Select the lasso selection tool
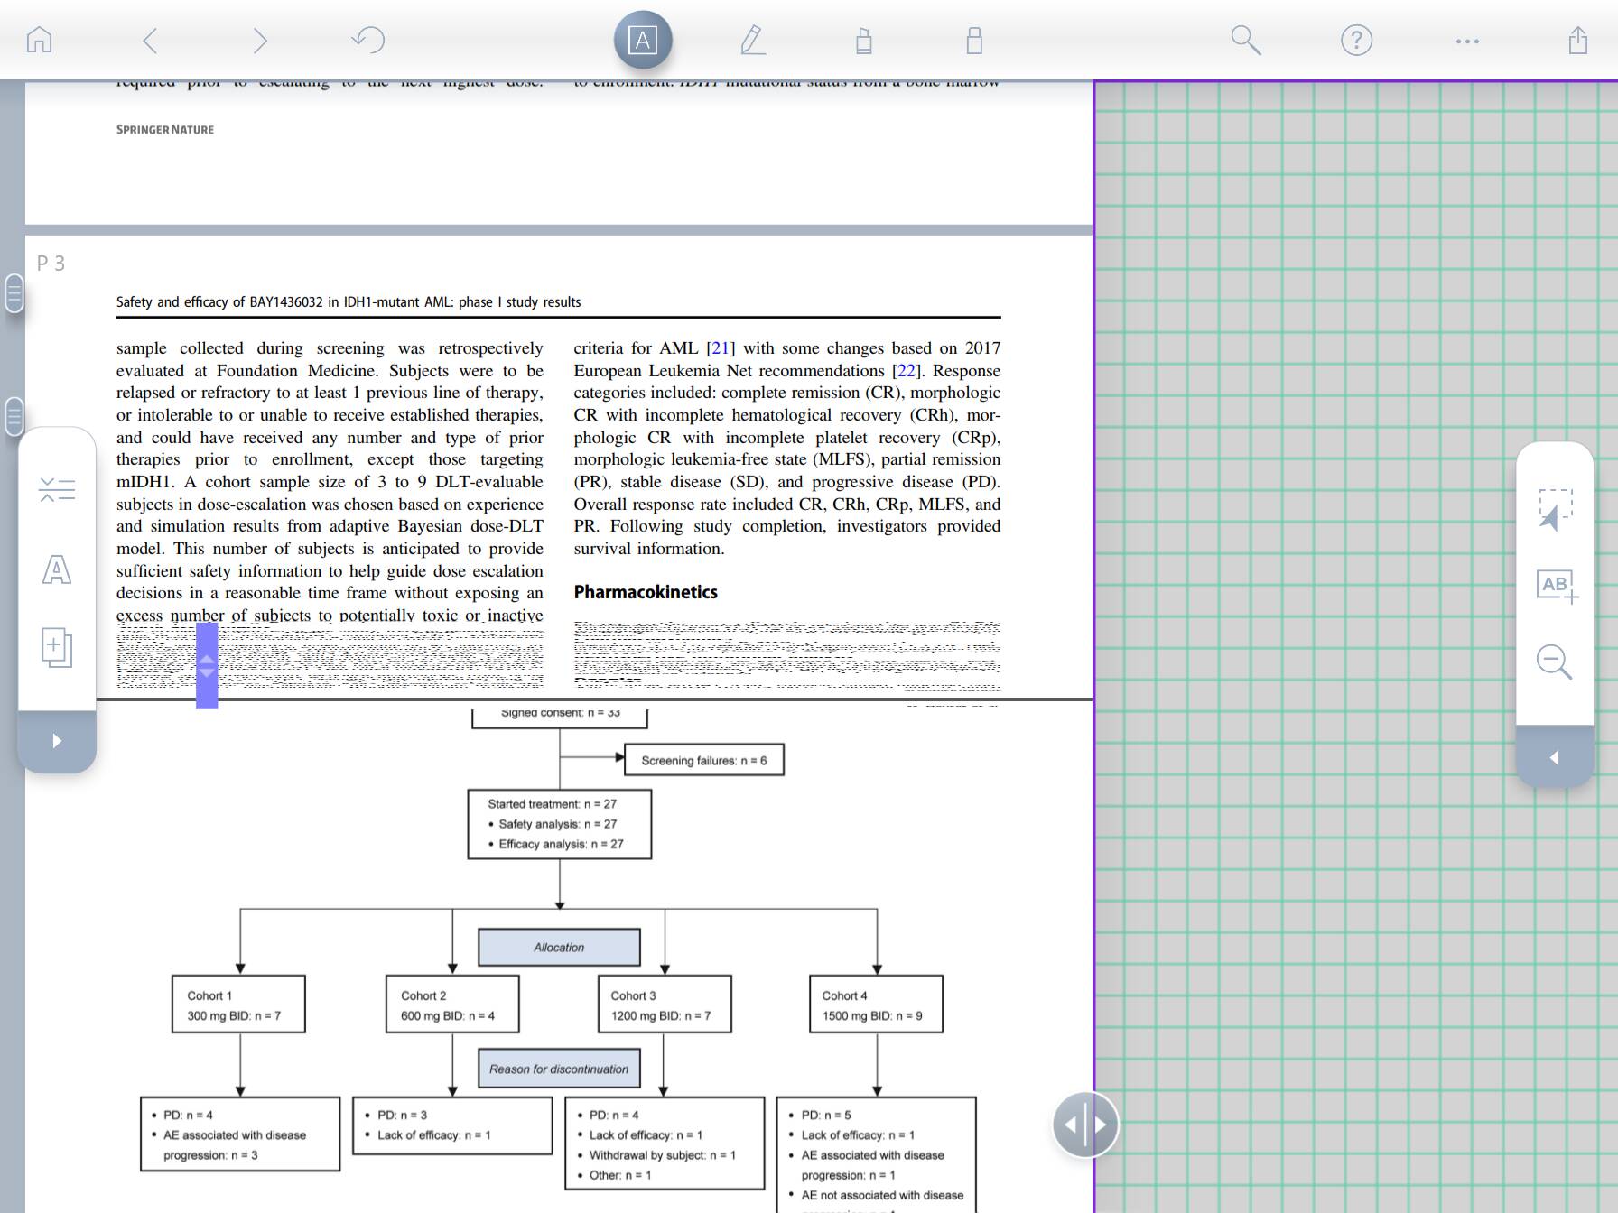This screenshot has height=1213, width=1618. 1554,510
